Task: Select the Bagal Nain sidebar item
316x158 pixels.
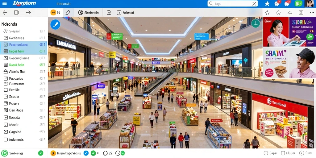Action: pos(23,51)
